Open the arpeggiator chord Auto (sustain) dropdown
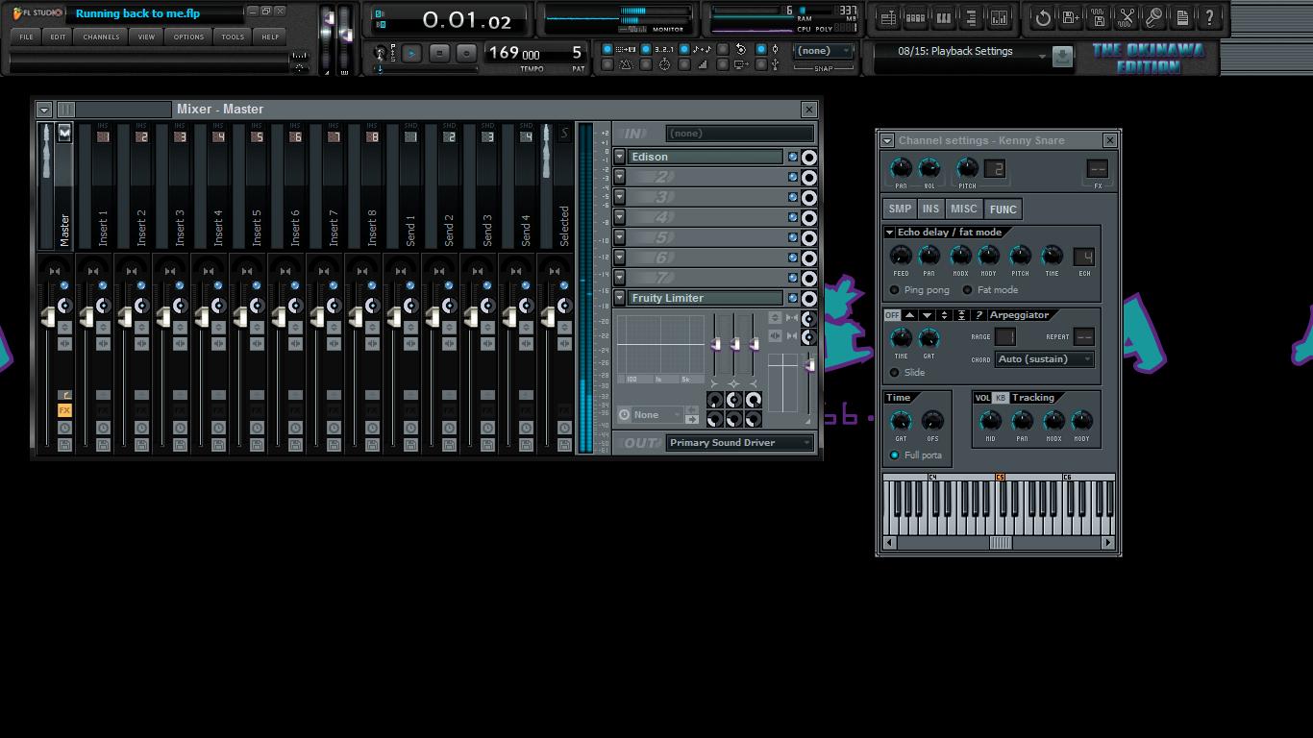Viewport: 1313px width, 738px height. point(1045,359)
